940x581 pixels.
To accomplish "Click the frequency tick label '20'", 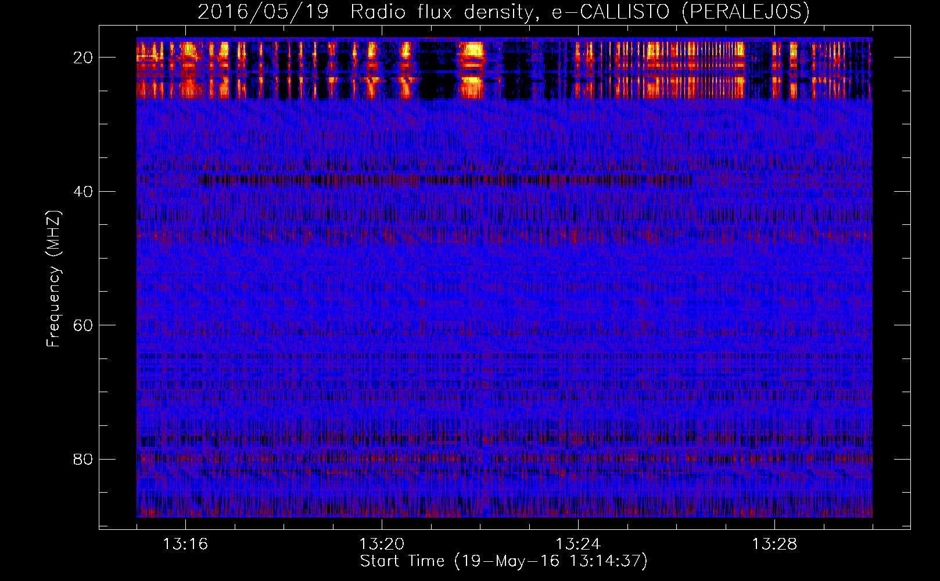I will [x=83, y=58].
